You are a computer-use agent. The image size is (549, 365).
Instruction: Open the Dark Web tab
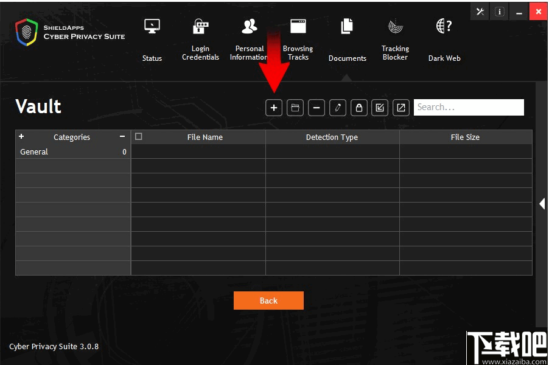pyautogui.click(x=444, y=40)
